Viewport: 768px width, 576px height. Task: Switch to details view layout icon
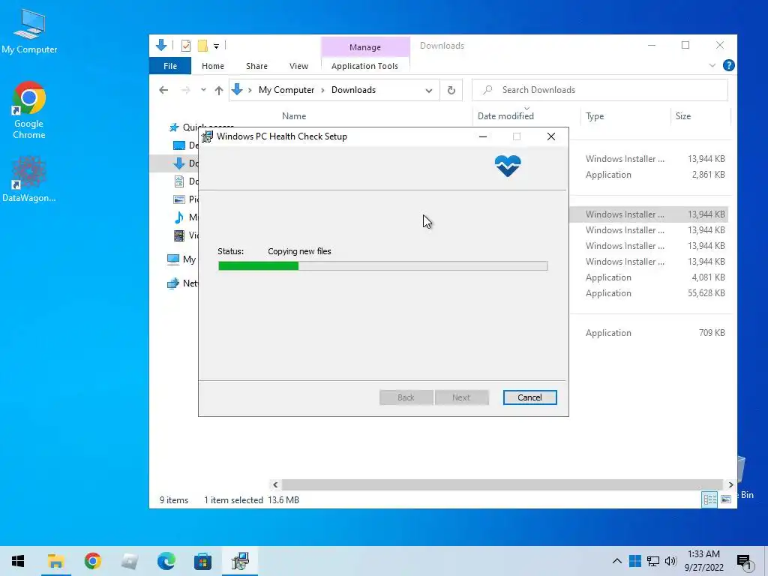pos(709,499)
